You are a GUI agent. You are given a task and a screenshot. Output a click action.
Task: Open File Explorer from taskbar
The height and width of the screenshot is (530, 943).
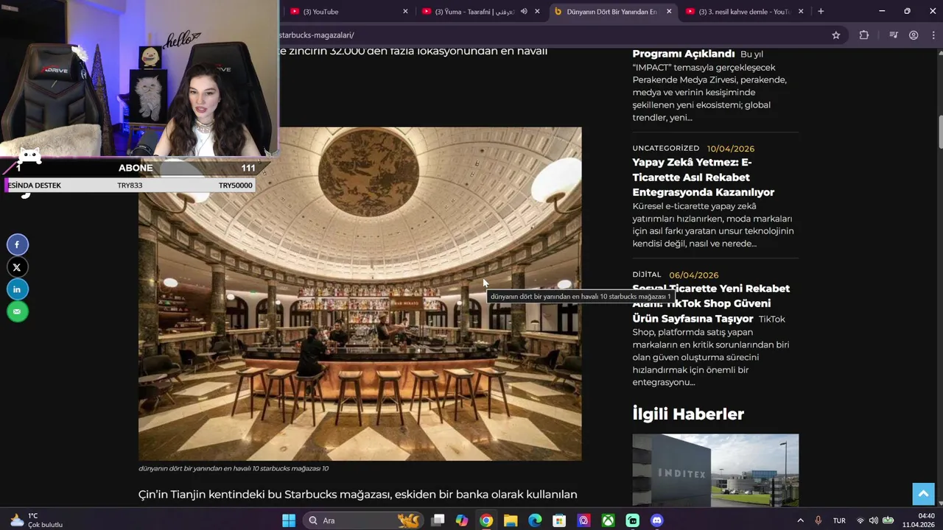tap(511, 520)
